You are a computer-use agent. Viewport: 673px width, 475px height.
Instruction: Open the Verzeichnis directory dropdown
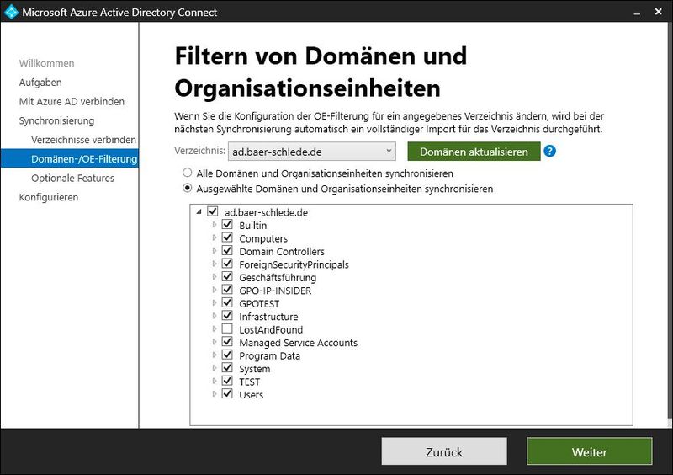pos(311,152)
